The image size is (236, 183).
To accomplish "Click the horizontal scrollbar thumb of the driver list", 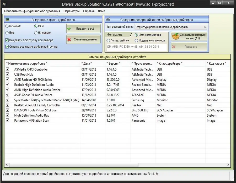I will pyautogui.click(x=74, y=165).
